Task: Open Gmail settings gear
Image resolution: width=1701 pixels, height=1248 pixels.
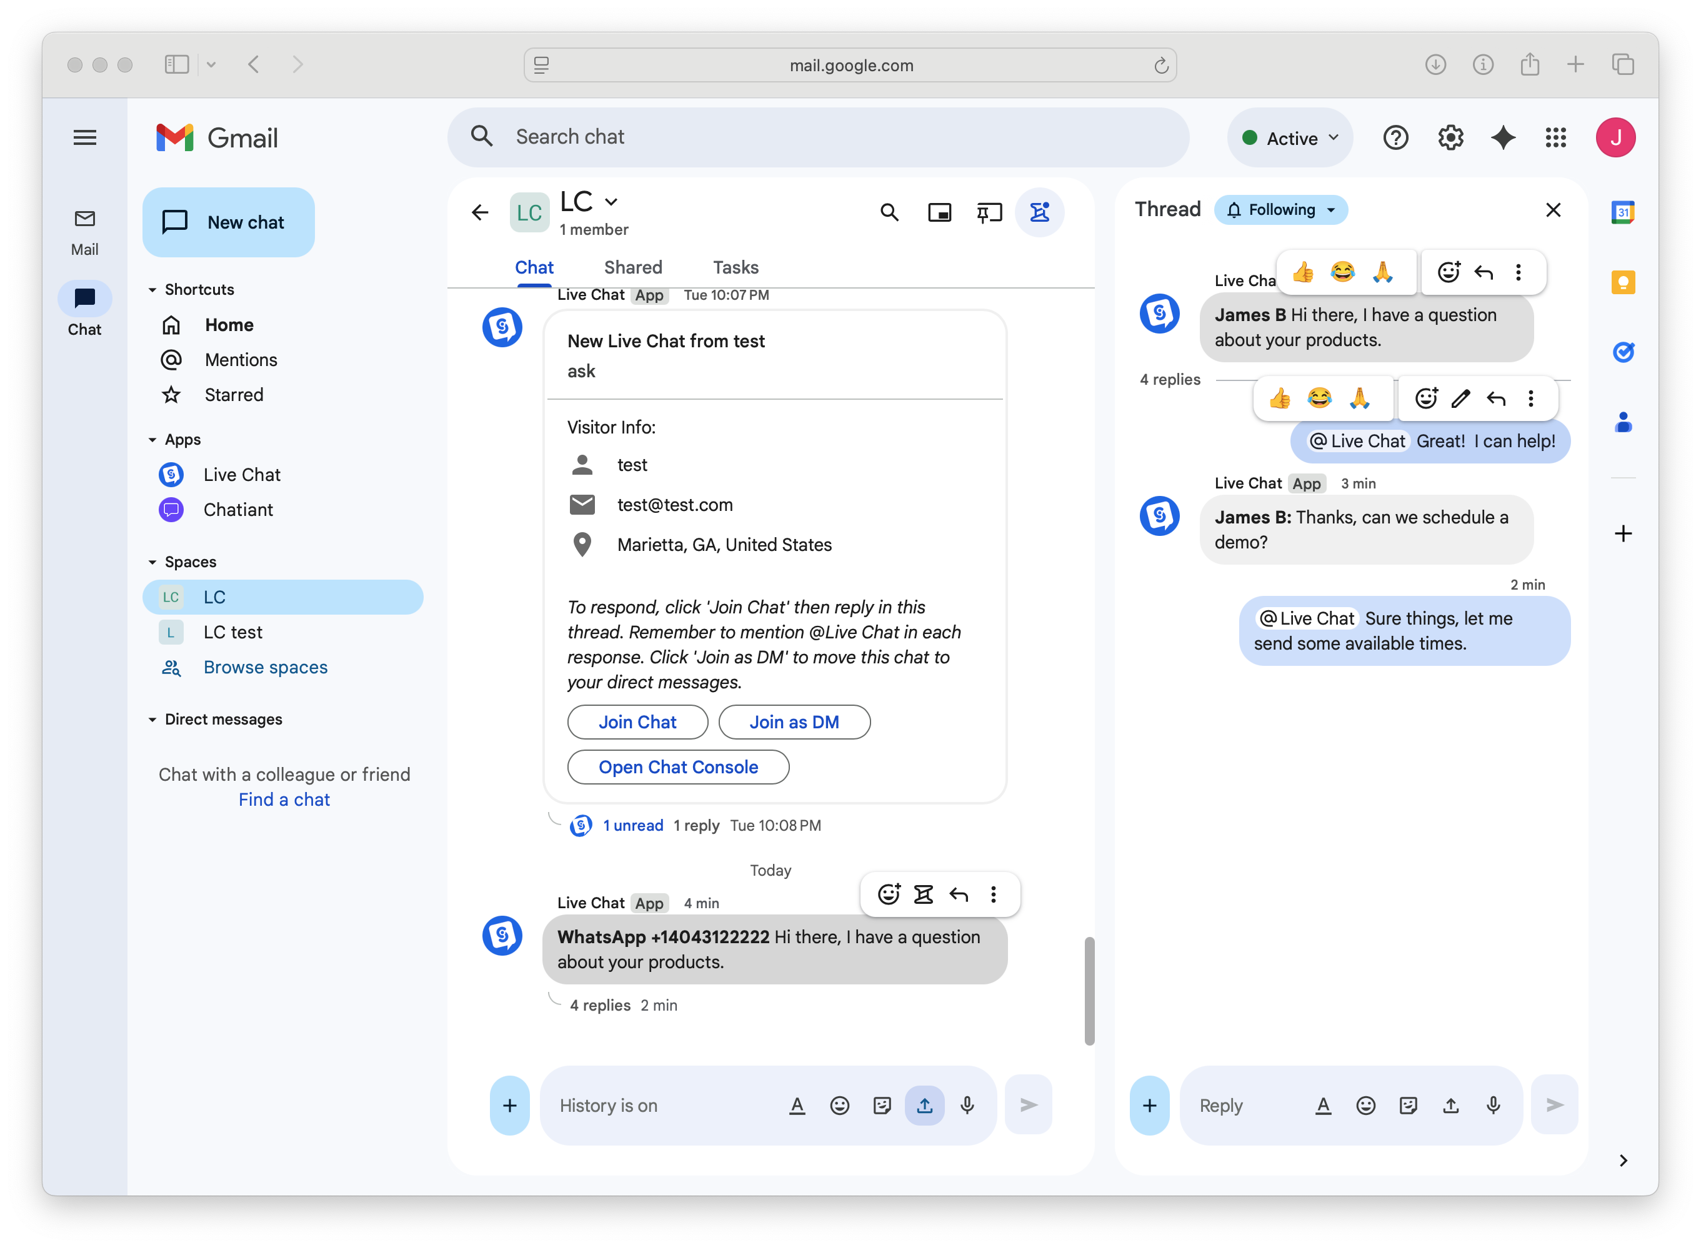Action: (x=1450, y=137)
